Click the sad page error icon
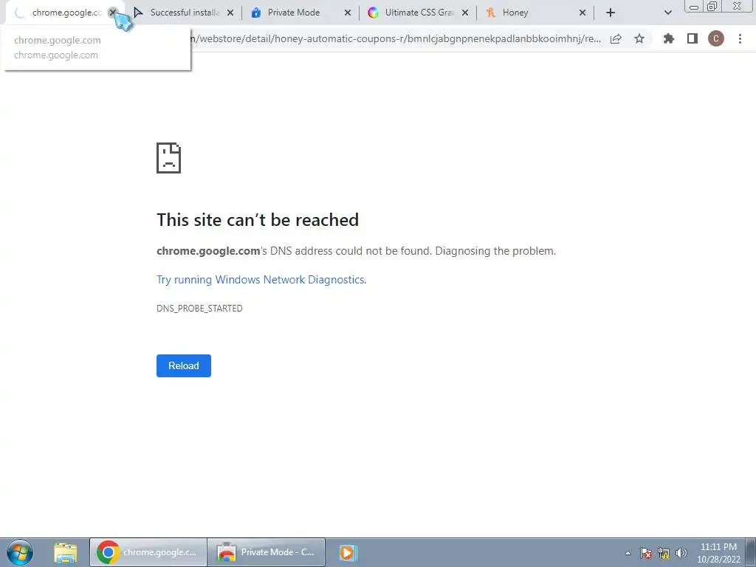The height and width of the screenshot is (567, 756). (169, 158)
